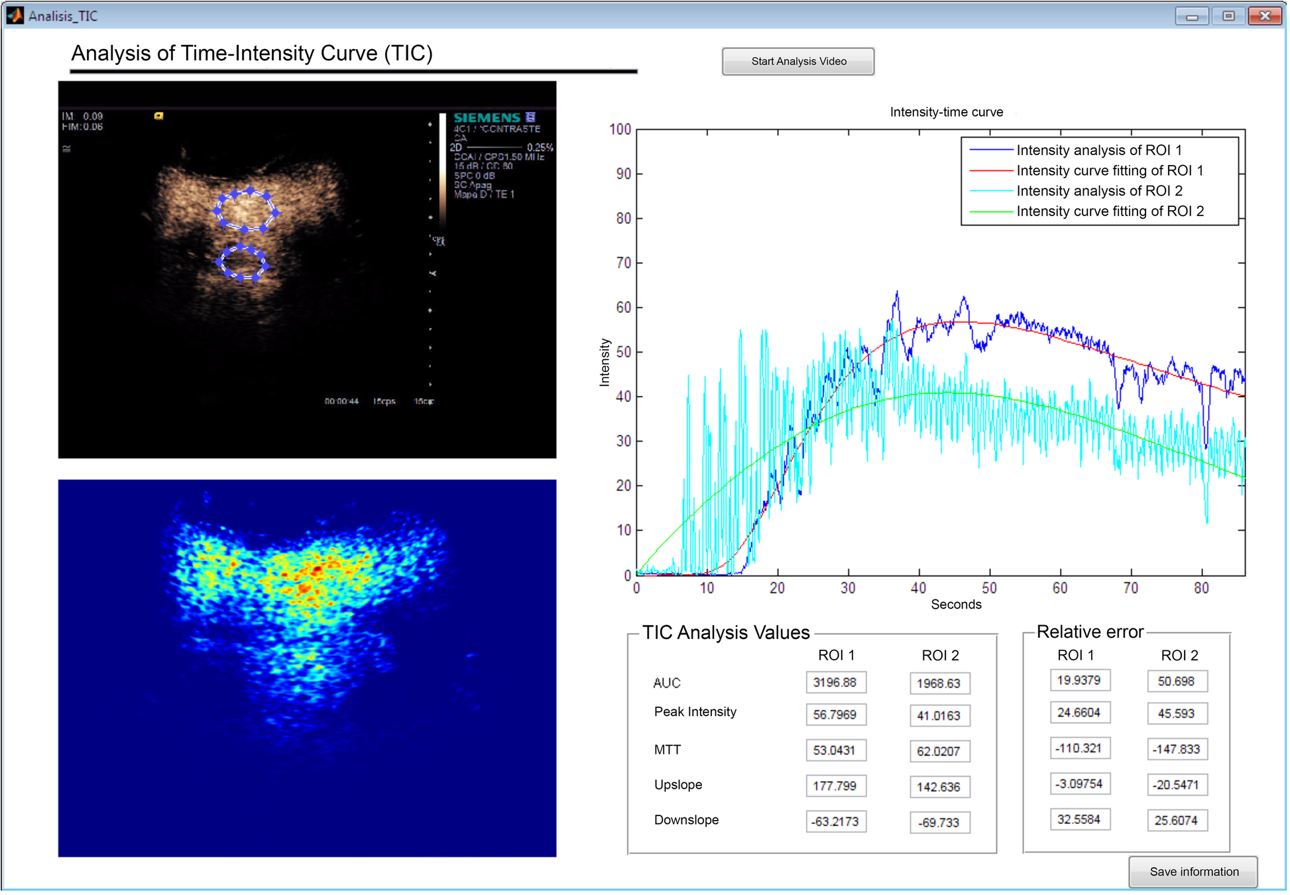The image size is (1290, 895).
Task: Click the lower ROI polygon on ultrasound image
Action: point(242,263)
